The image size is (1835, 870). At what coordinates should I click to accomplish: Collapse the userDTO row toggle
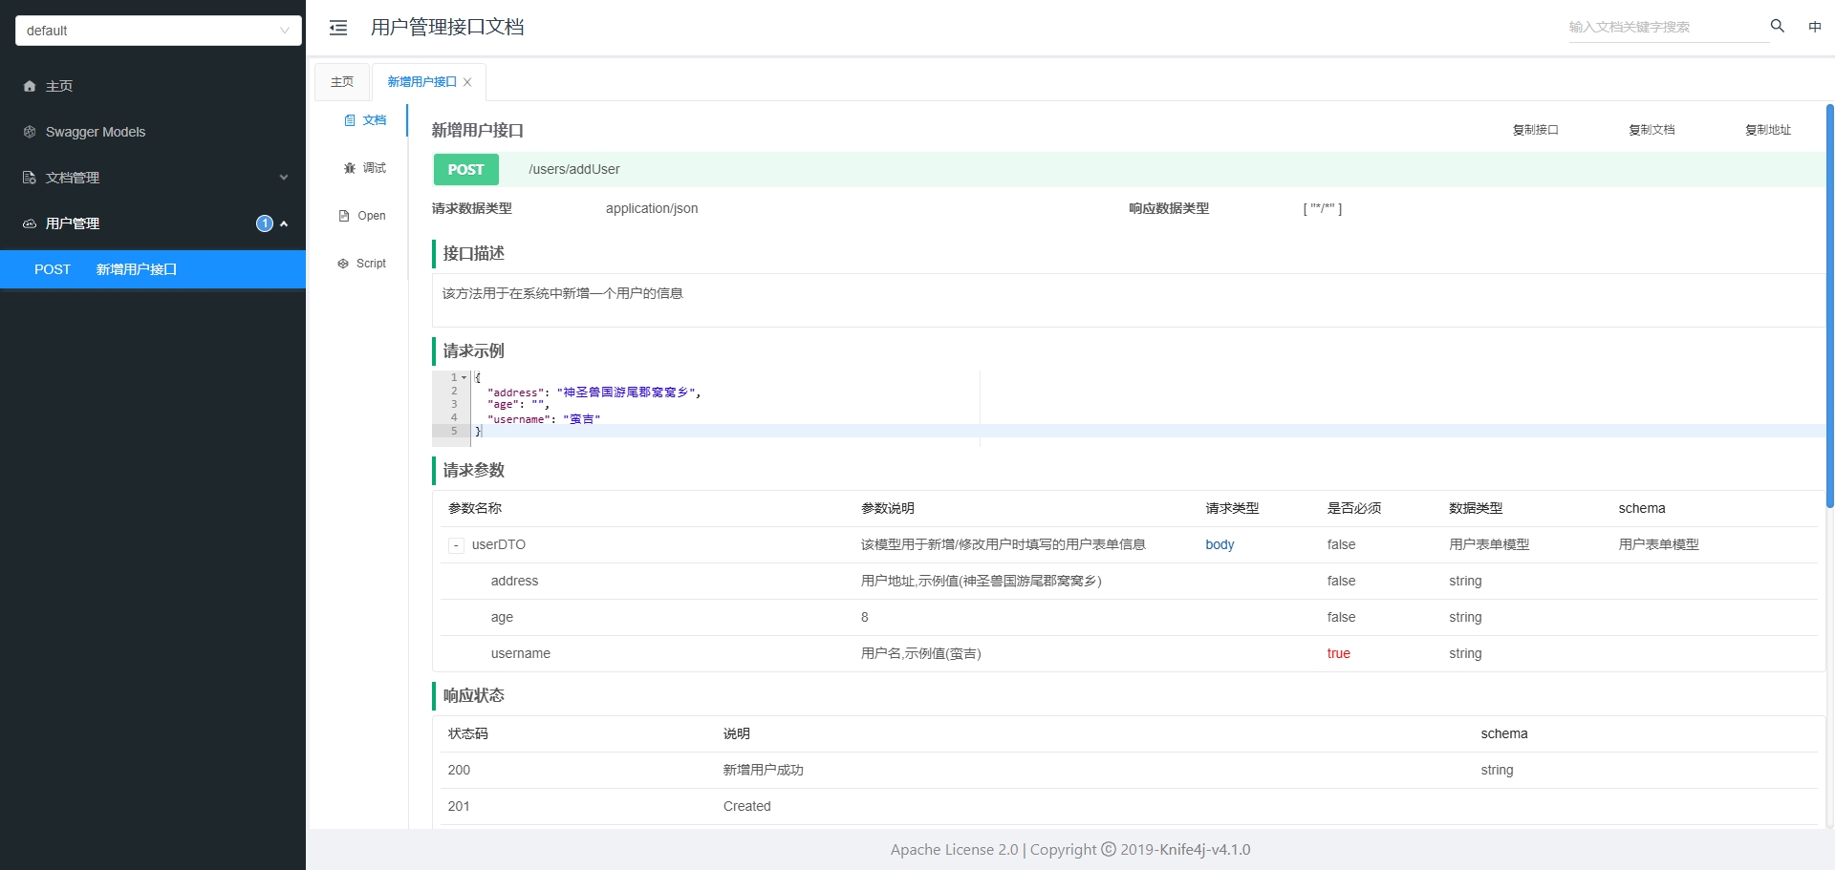pos(456,545)
